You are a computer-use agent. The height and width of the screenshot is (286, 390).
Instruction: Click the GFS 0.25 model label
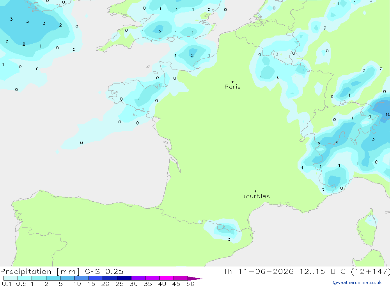pyautogui.click(x=104, y=271)
